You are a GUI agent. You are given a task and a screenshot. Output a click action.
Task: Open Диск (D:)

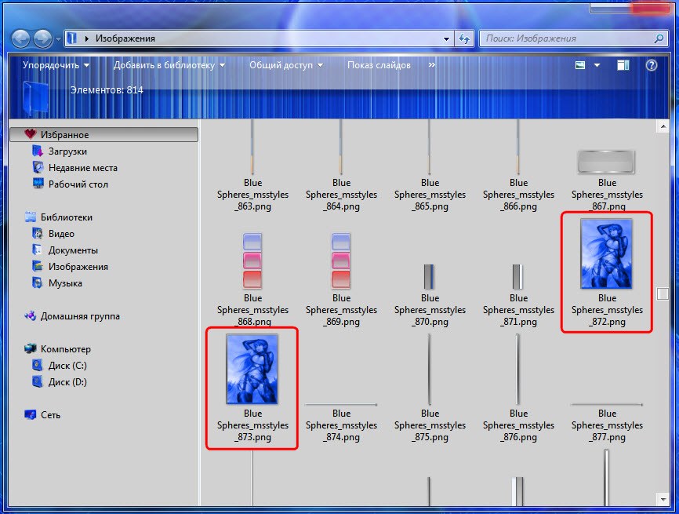(67, 382)
